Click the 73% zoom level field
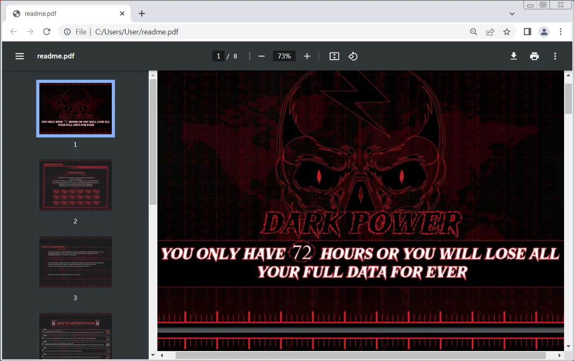The image size is (574, 361). pyautogui.click(x=284, y=56)
